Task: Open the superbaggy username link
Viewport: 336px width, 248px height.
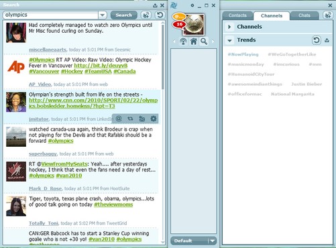Action: (x=43, y=153)
